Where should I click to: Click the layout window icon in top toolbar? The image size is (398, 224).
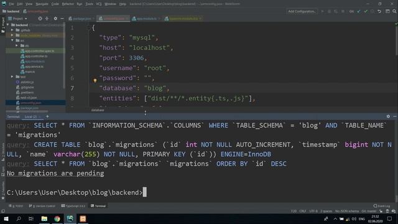387,11
